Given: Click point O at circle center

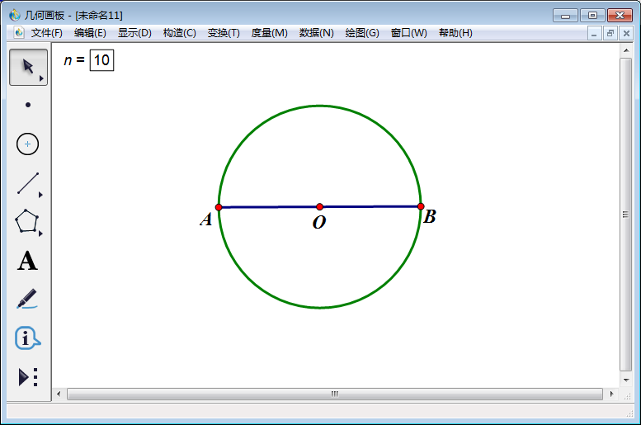Looking at the screenshot, I should click(319, 206).
